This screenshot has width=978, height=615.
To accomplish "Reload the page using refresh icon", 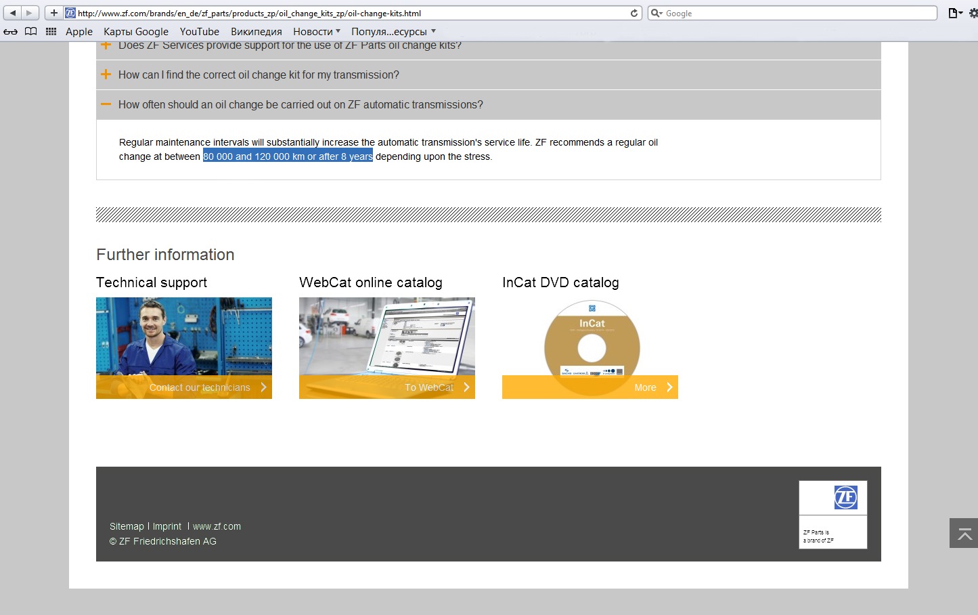I will (634, 13).
